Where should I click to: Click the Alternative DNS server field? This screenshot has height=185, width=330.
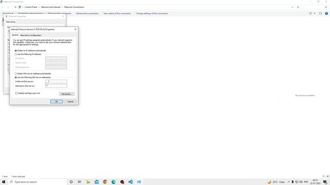(x=56, y=86)
